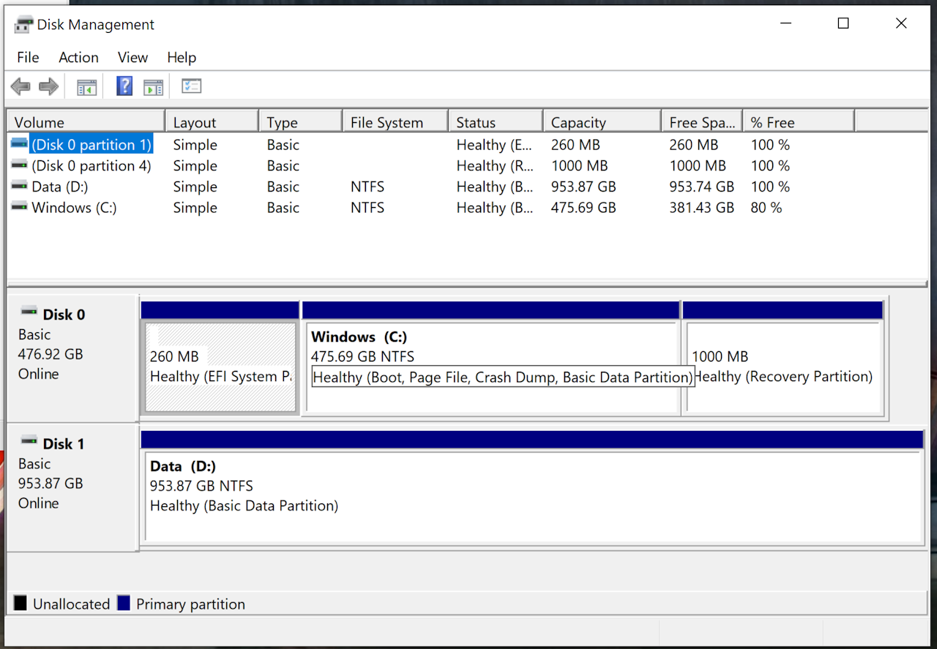
Task: Click the Forward arrow toolbar icon
Action: tap(48, 87)
